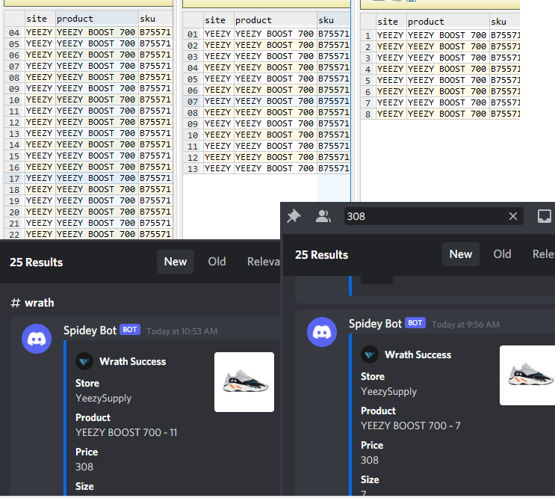This screenshot has height=498, width=555.
Task: Open the shoe thumbnail in the 9:56 AM embed
Action: pyautogui.click(x=527, y=375)
